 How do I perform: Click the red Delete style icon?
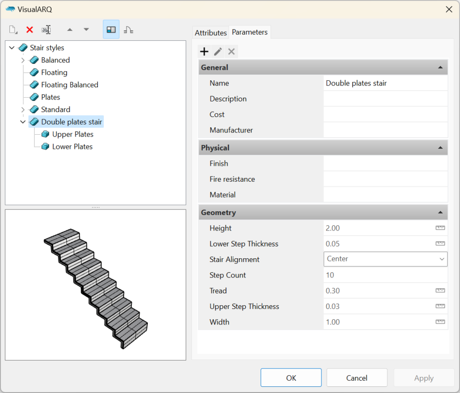[30, 30]
